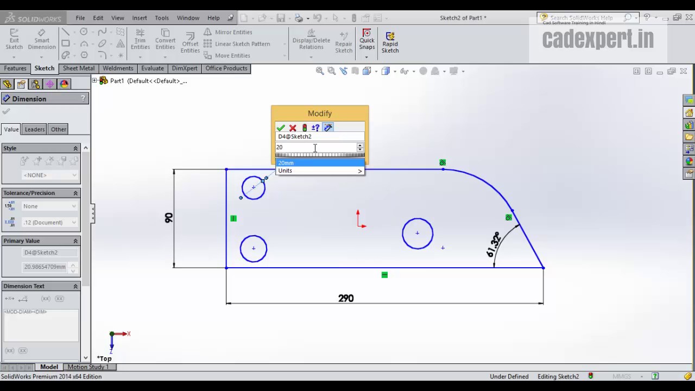Expand the Part1 tree node
Image resolution: width=695 pixels, height=391 pixels.
[94, 81]
